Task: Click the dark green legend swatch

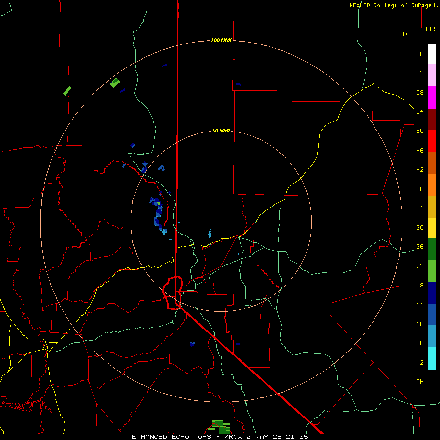Action: click(432, 249)
